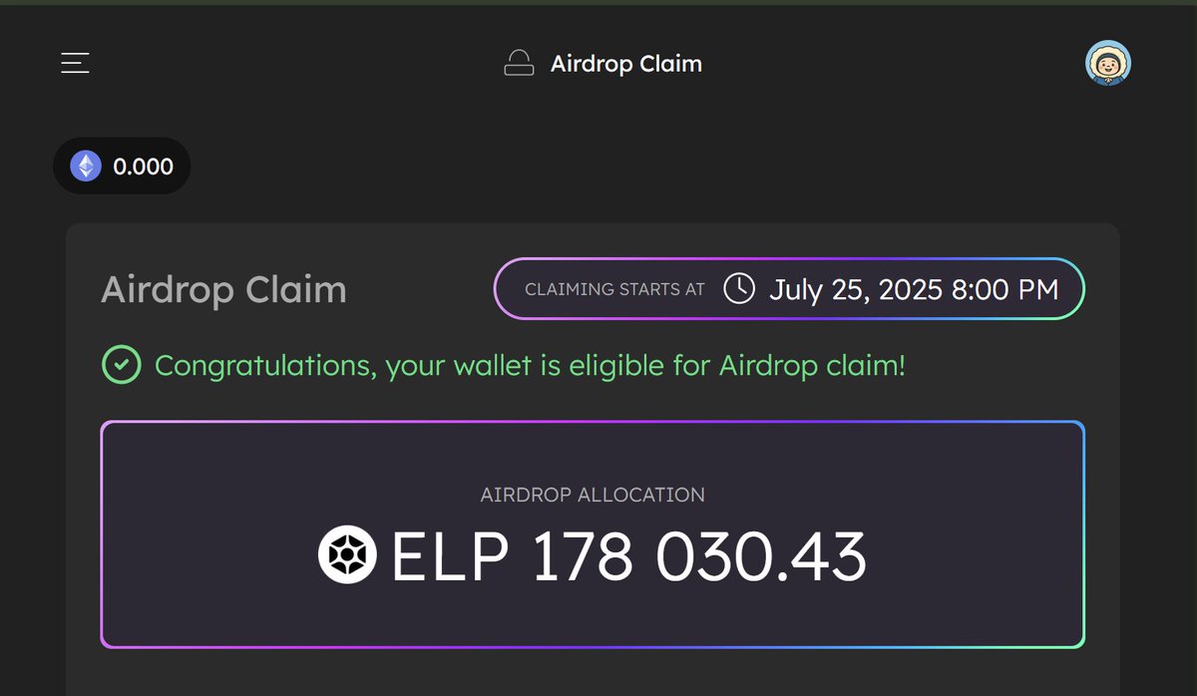The image size is (1197, 696).
Task: Click the eligibility congratulations message
Action: click(530, 366)
